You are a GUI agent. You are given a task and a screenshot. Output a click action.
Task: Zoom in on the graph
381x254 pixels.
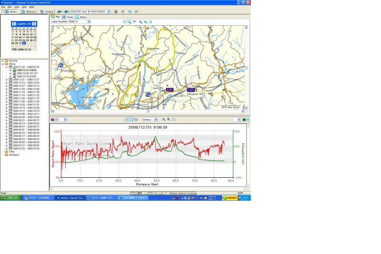click(x=163, y=119)
